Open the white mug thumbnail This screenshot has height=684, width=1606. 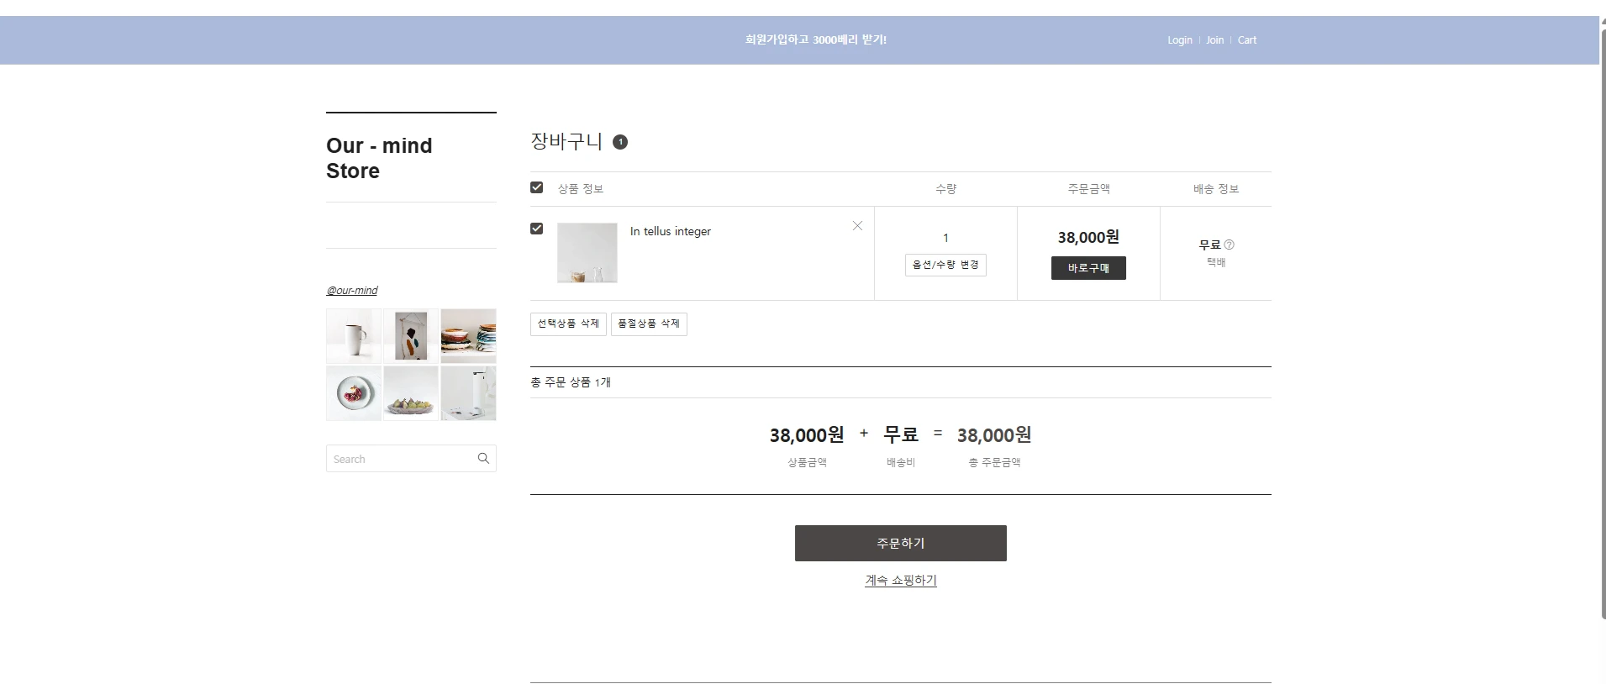coord(354,335)
